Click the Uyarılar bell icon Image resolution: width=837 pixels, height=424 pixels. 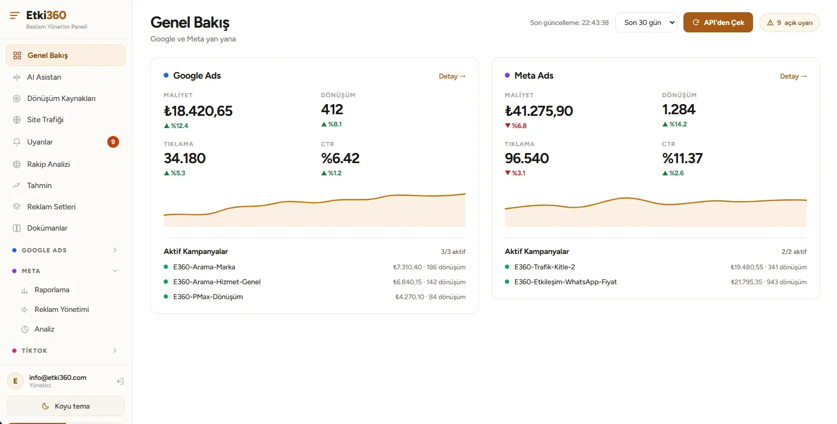[16, 142]
